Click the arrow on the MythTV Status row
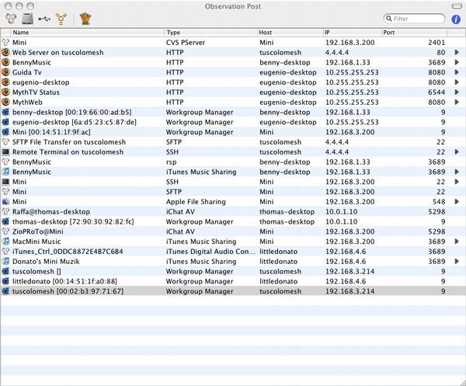Image resolution: width=466 pixels, height=386 pixels. [457, 92]
